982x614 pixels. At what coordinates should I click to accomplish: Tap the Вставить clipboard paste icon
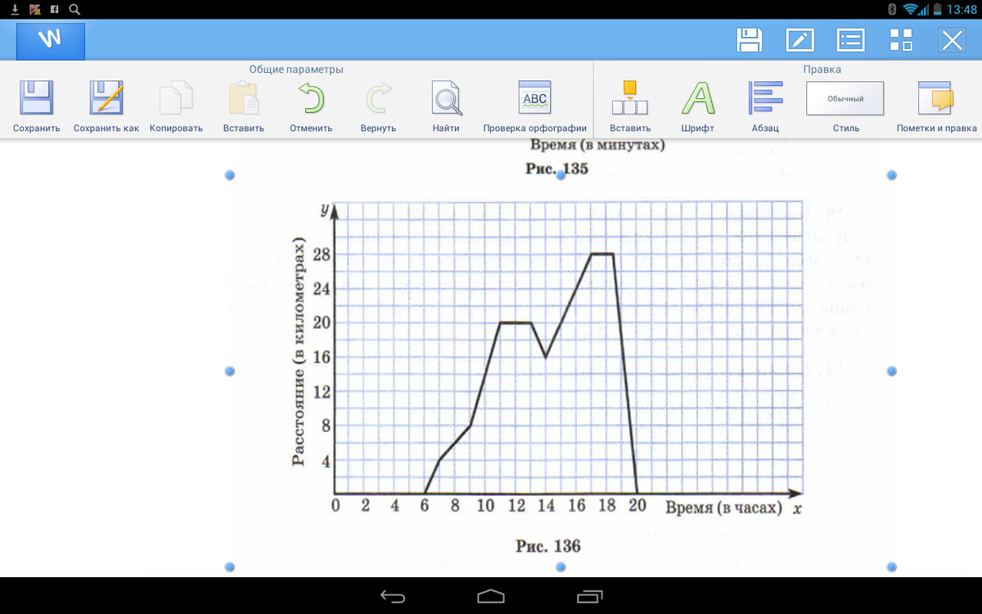tap(244, 98)
